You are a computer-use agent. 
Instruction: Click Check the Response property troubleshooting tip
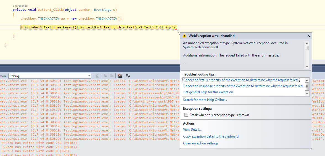click(x=243, y=86)
